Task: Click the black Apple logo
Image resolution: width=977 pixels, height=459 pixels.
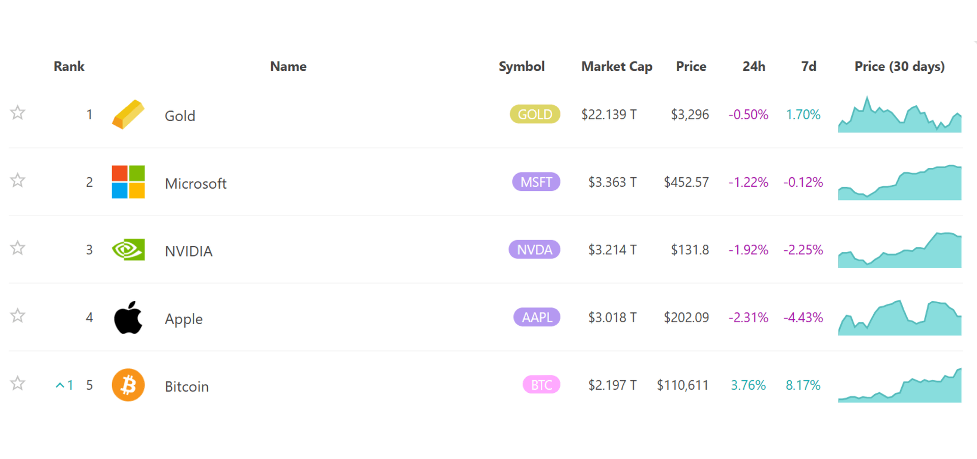Action: 128,317
